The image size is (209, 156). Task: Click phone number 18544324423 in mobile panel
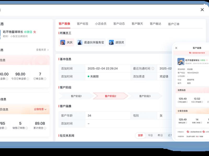coord(193,73)
